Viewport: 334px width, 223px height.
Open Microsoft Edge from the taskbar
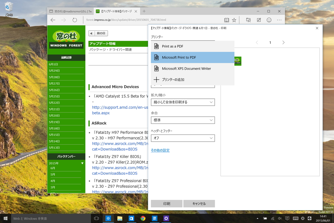(x=108, y=218)
